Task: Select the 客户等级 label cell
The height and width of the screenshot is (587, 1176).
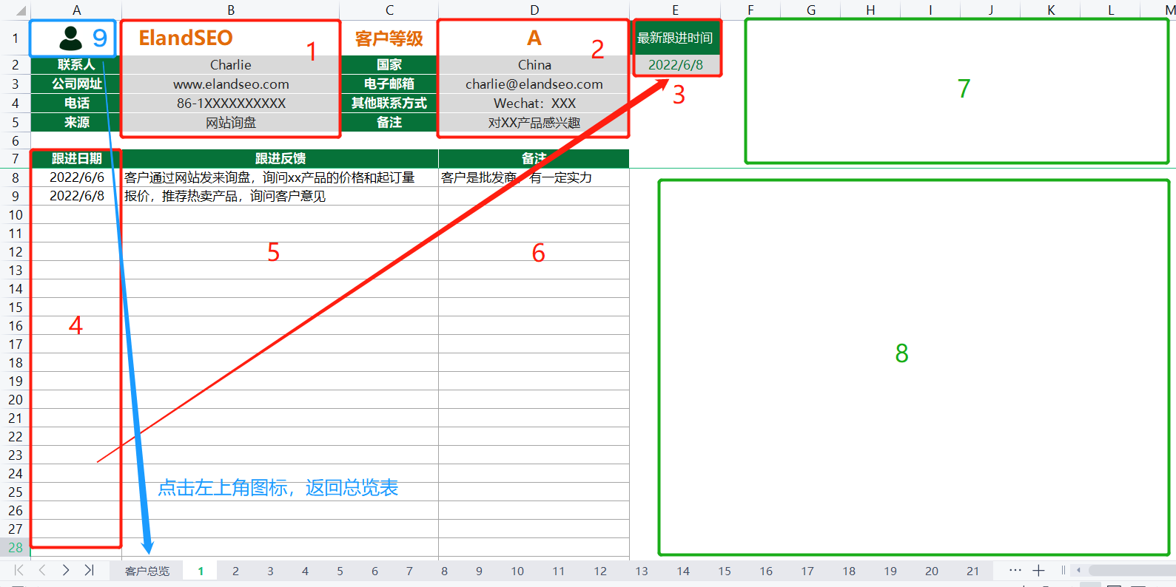Action: [x=389, y=38]
